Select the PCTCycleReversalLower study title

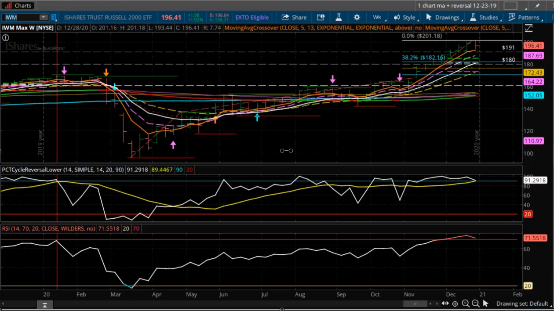point(63,170)
